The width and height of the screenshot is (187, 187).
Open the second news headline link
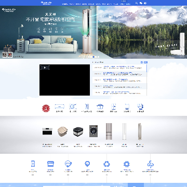(x=118, y=73)
